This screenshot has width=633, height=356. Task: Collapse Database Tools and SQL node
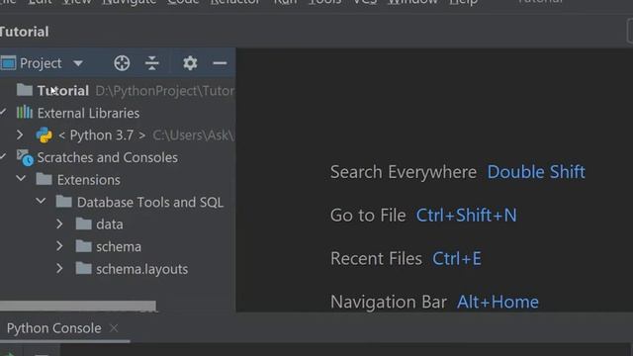[x=41, y=201]
